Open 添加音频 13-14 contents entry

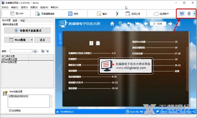click(x=93, y=88)
